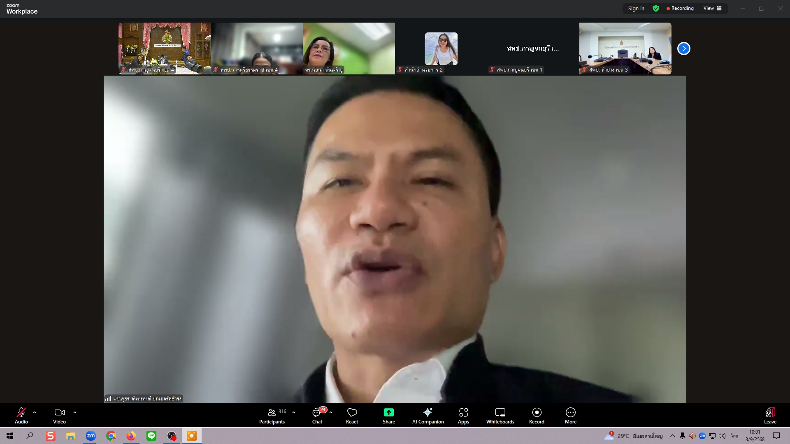Open the More options ellipsis
Image resolution: width=790 pixels, height=444 pixels.
click(x=571, y=414)
